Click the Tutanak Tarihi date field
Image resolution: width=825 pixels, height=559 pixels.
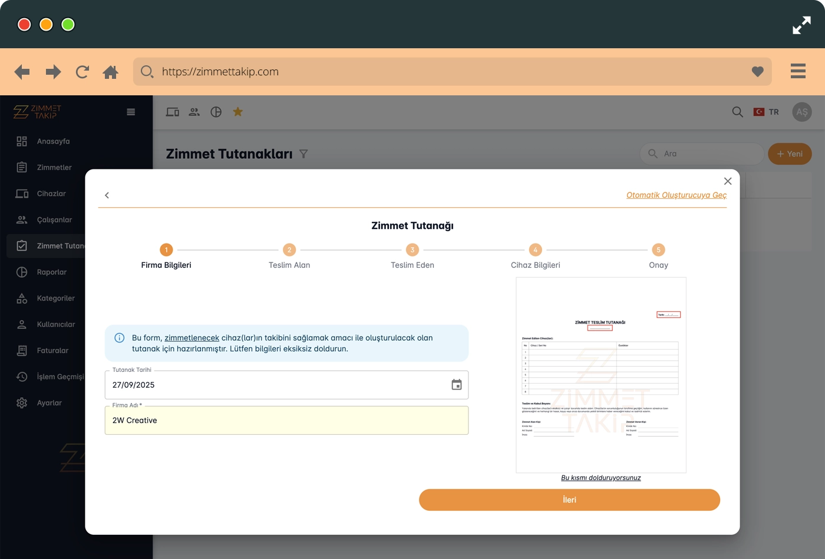pos(286,385)
